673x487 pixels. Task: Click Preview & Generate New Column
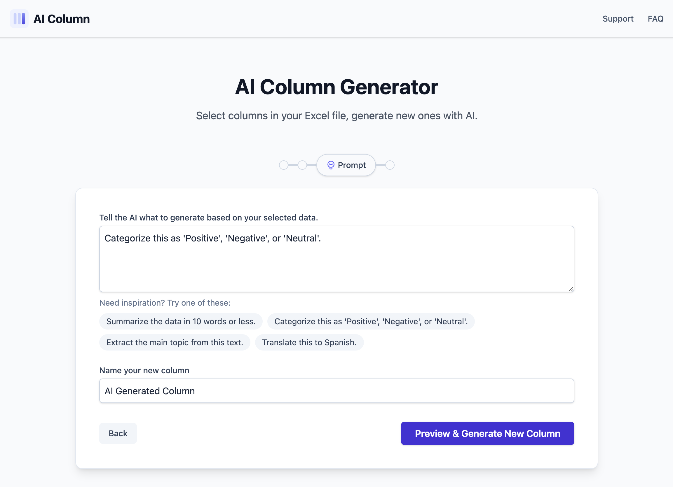pyautogui.click(x=487, y=433)
